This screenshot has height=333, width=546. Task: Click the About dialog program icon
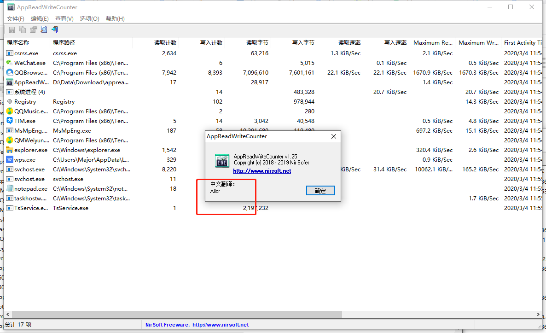click(x=222, y=161)
